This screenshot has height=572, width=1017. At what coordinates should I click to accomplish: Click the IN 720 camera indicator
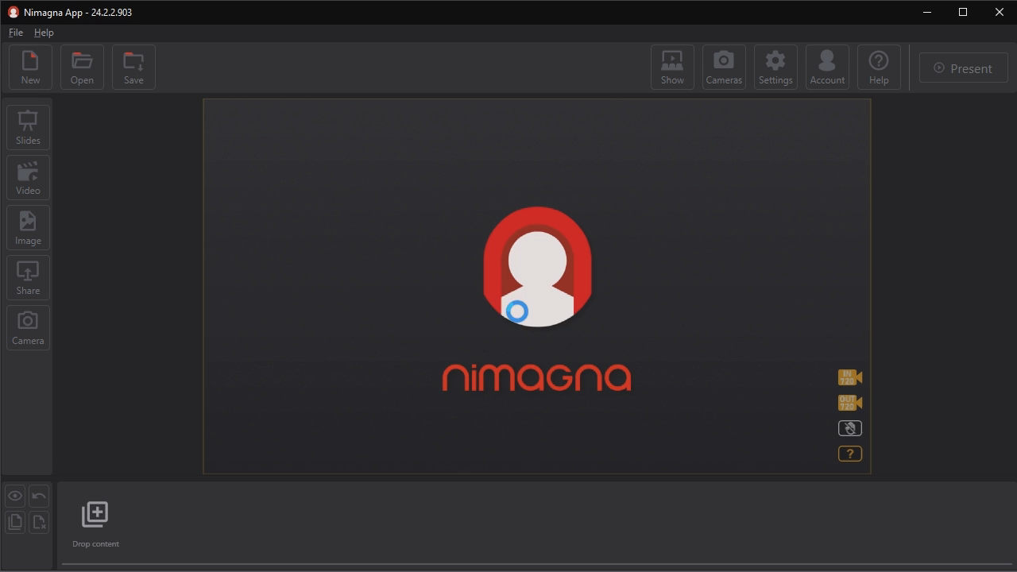(x=850, y=377)
